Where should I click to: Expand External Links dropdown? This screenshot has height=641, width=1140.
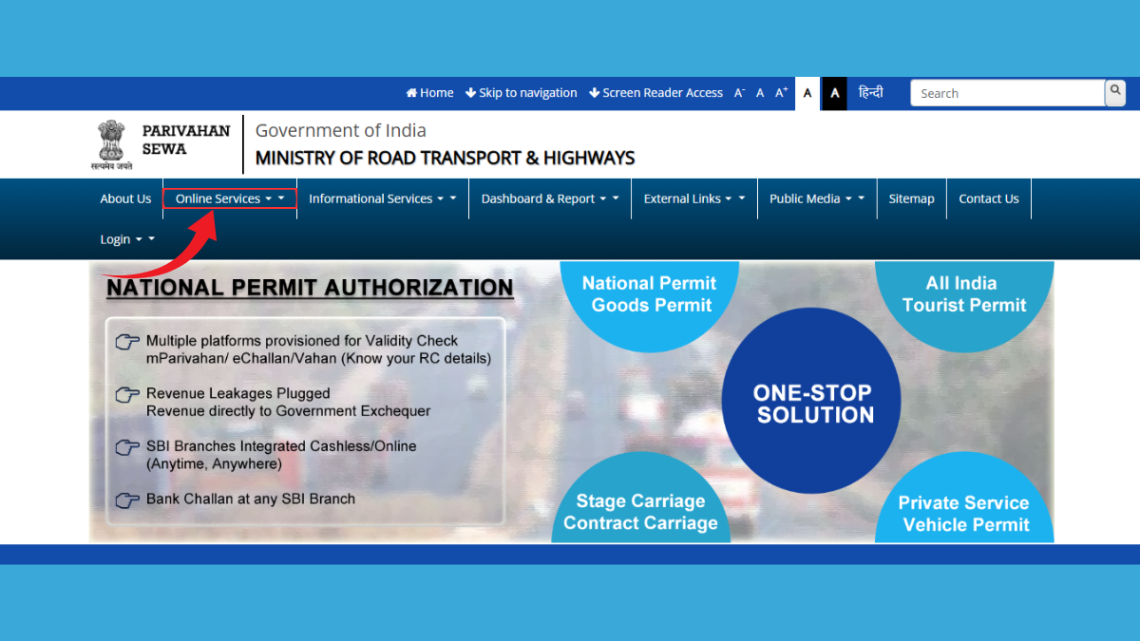click(694, 198)
